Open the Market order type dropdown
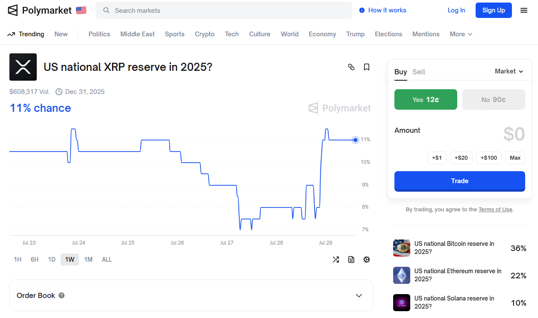 click(x=509, y=71)
